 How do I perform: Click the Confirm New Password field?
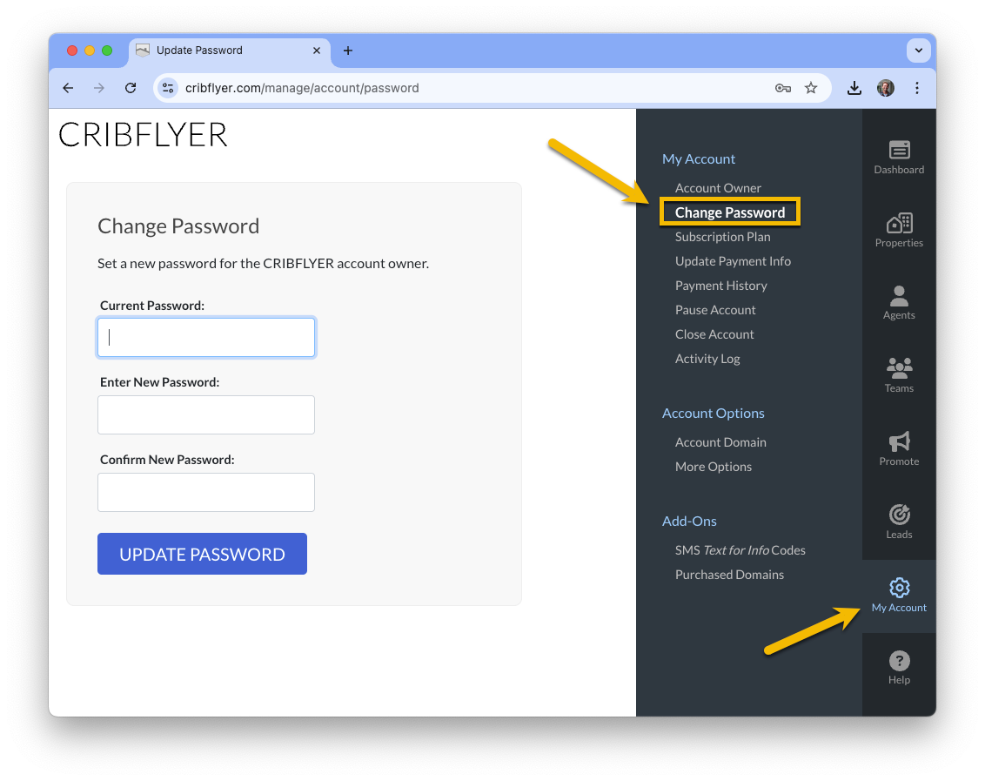click(x=206, y=493)
